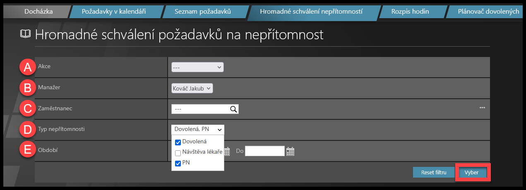Click the book icon beside the page heading
Screen dimensions: 526x190
click(x=26, y=34)
